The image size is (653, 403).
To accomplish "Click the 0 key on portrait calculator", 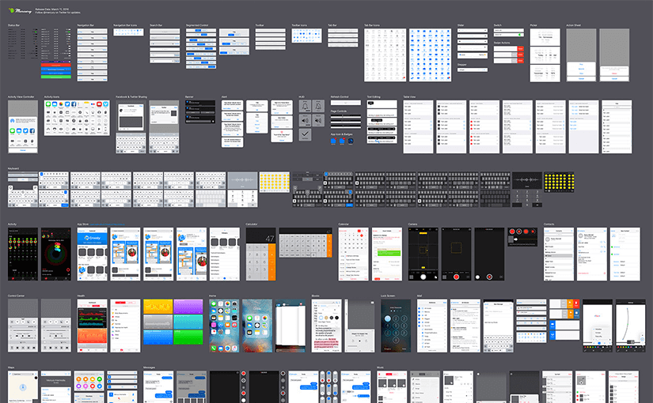I will pos(253,276).
